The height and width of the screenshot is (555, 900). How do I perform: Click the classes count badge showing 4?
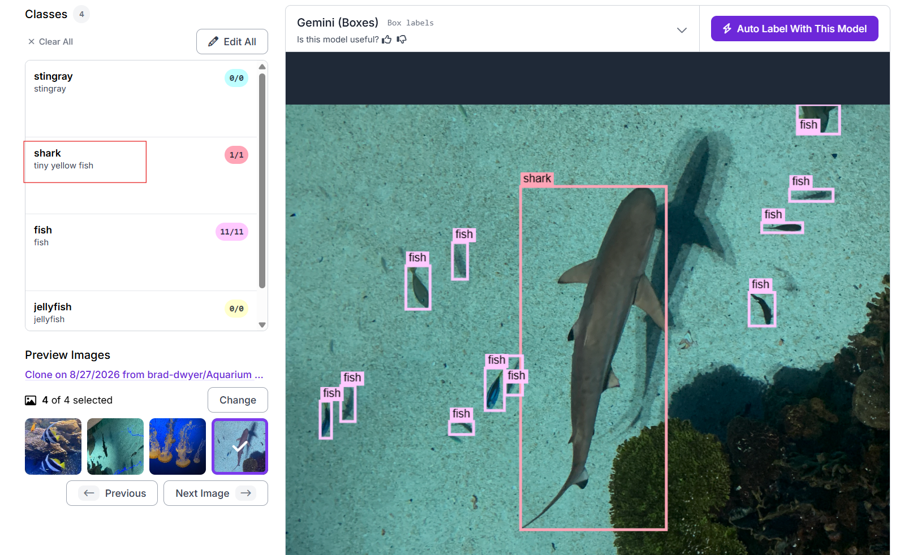(81, 14)
